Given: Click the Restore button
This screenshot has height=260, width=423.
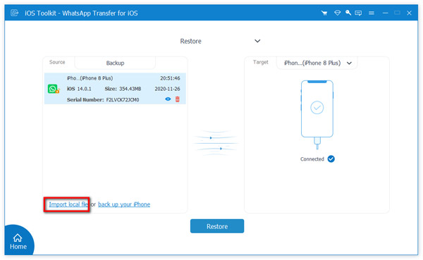Looking at the screenshot, I should pyautogui.click(x=217, y=226).
